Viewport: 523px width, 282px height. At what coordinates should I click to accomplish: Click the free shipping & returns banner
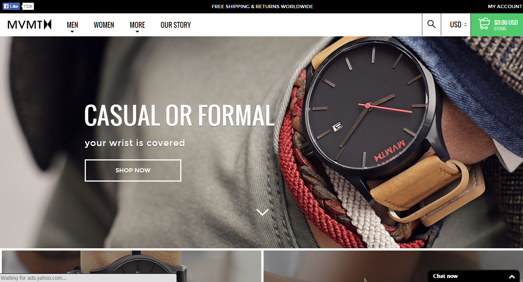click(x=262, y=6)
